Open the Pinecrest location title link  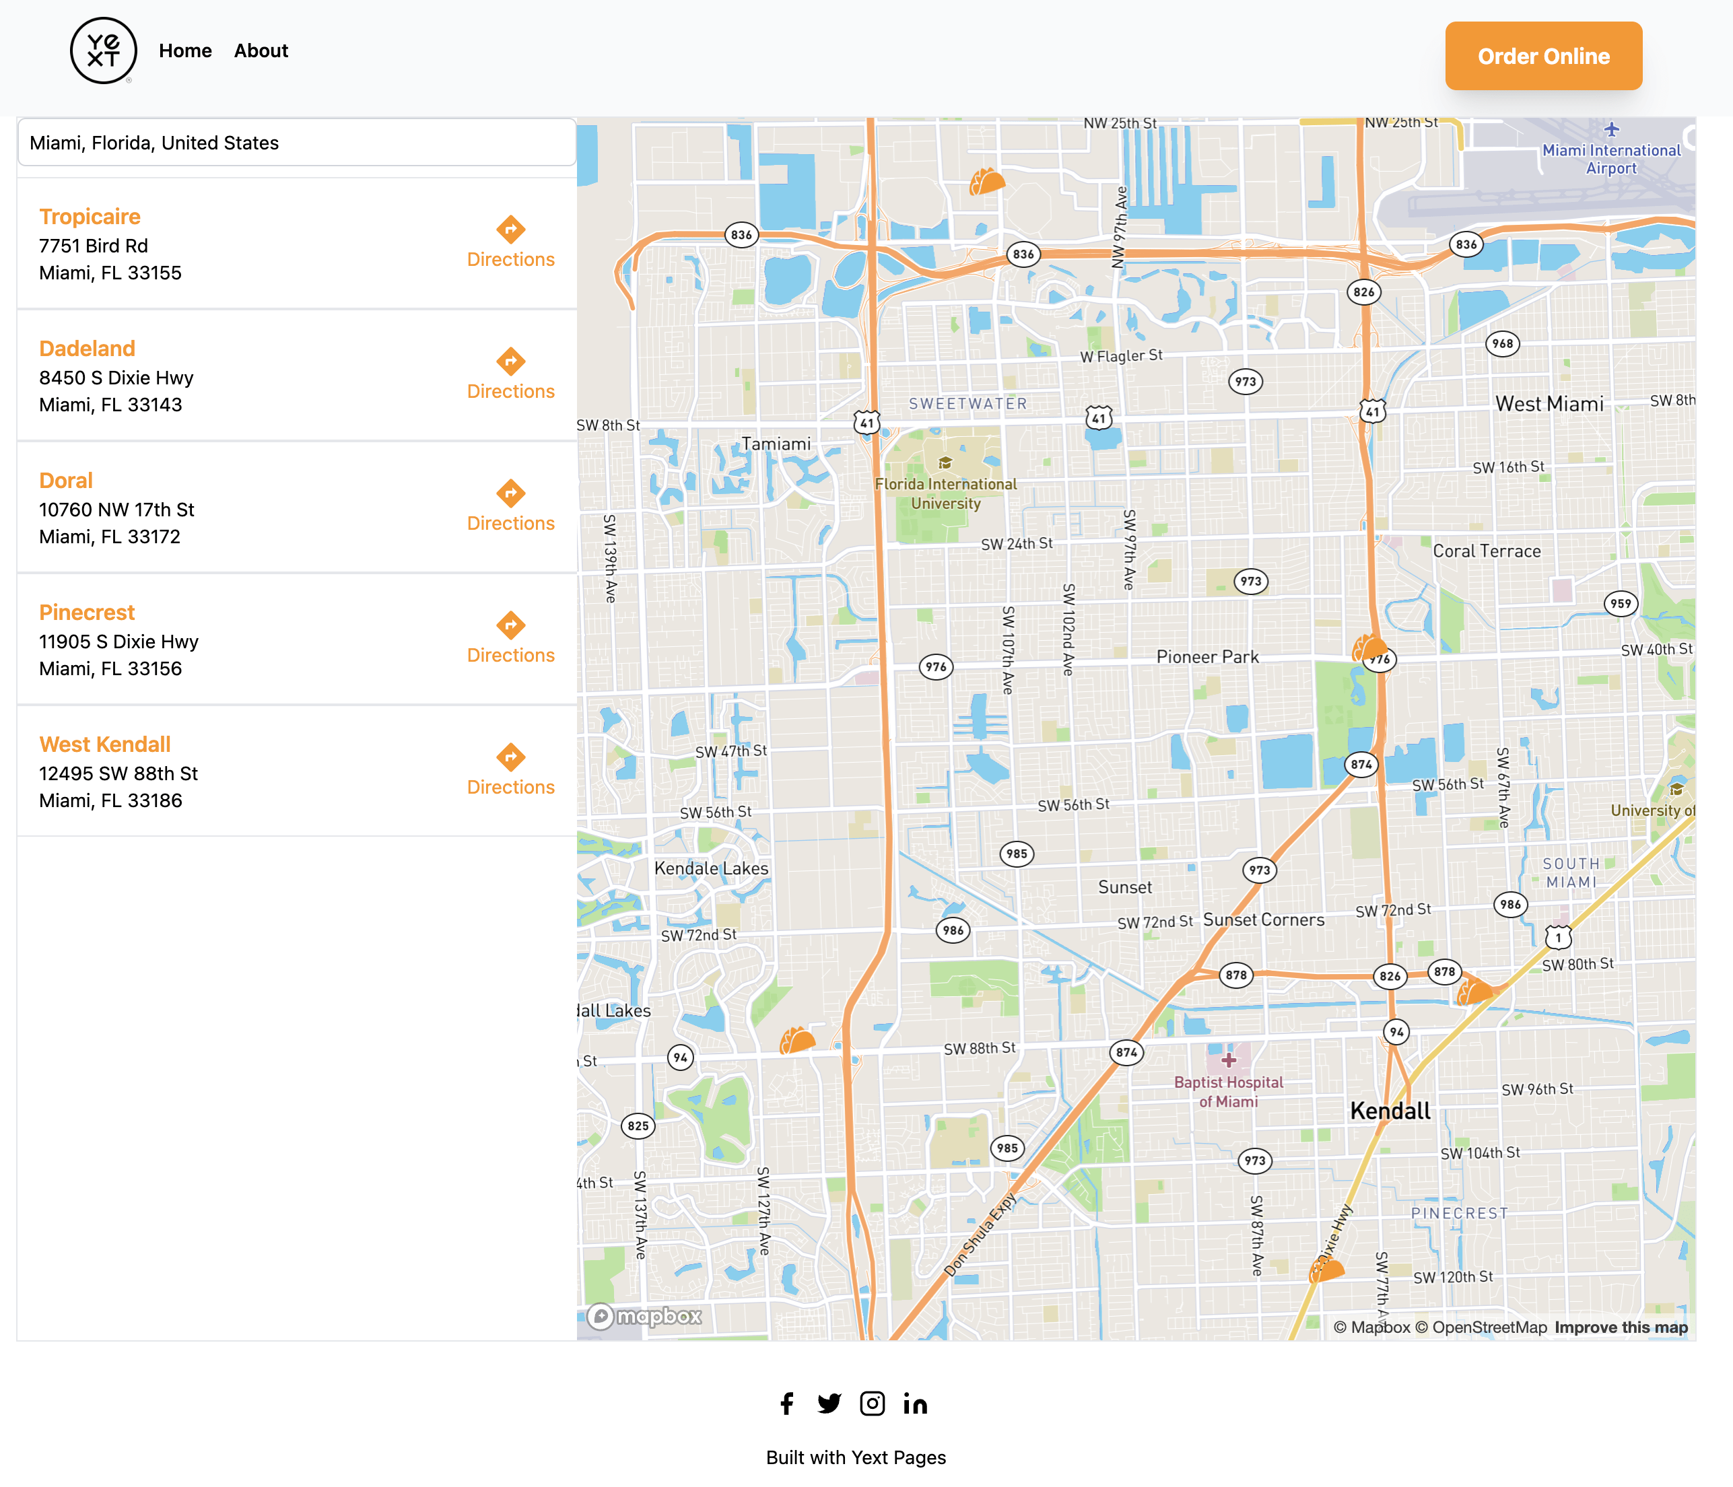click(x=87, y=612)
